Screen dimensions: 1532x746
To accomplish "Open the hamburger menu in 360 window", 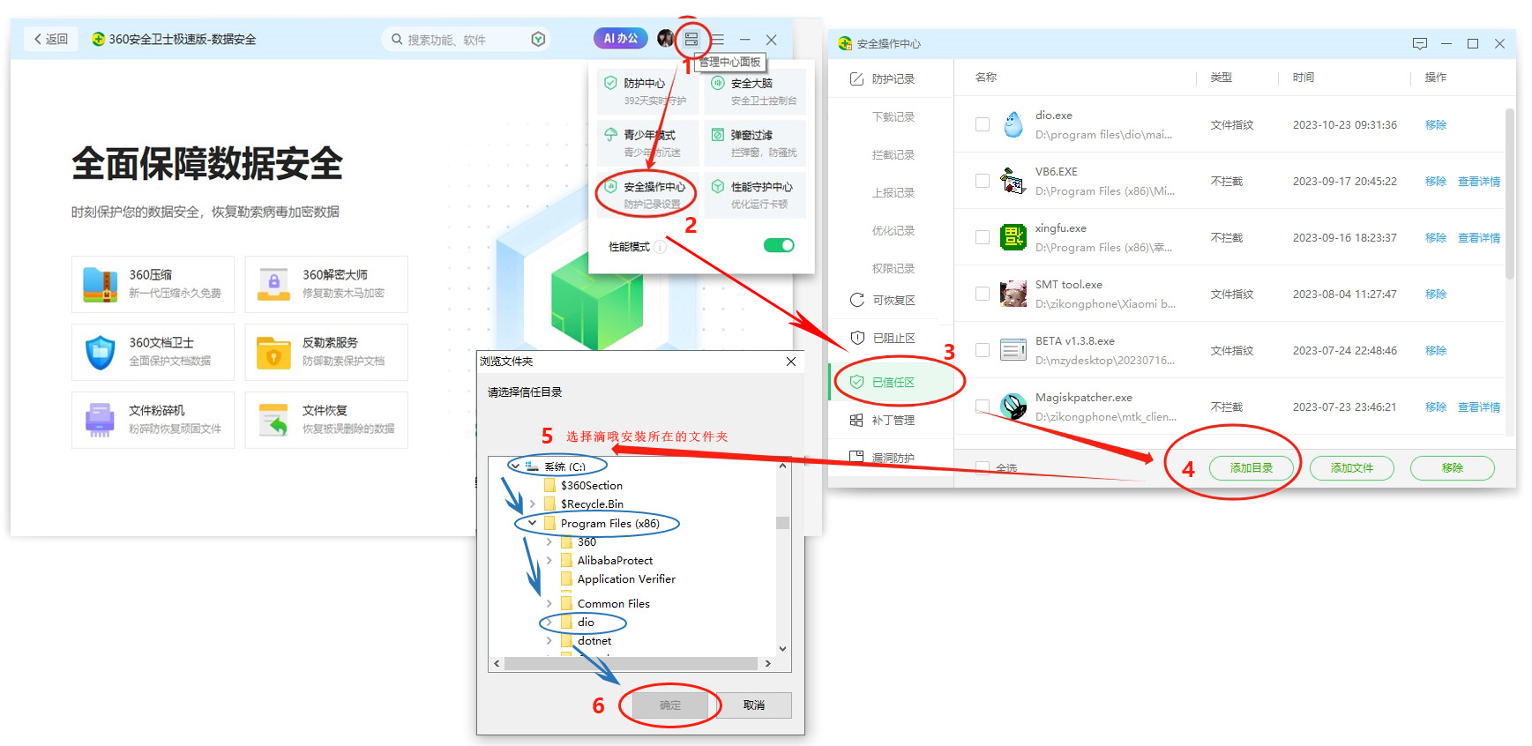I will tap(718, 40).
